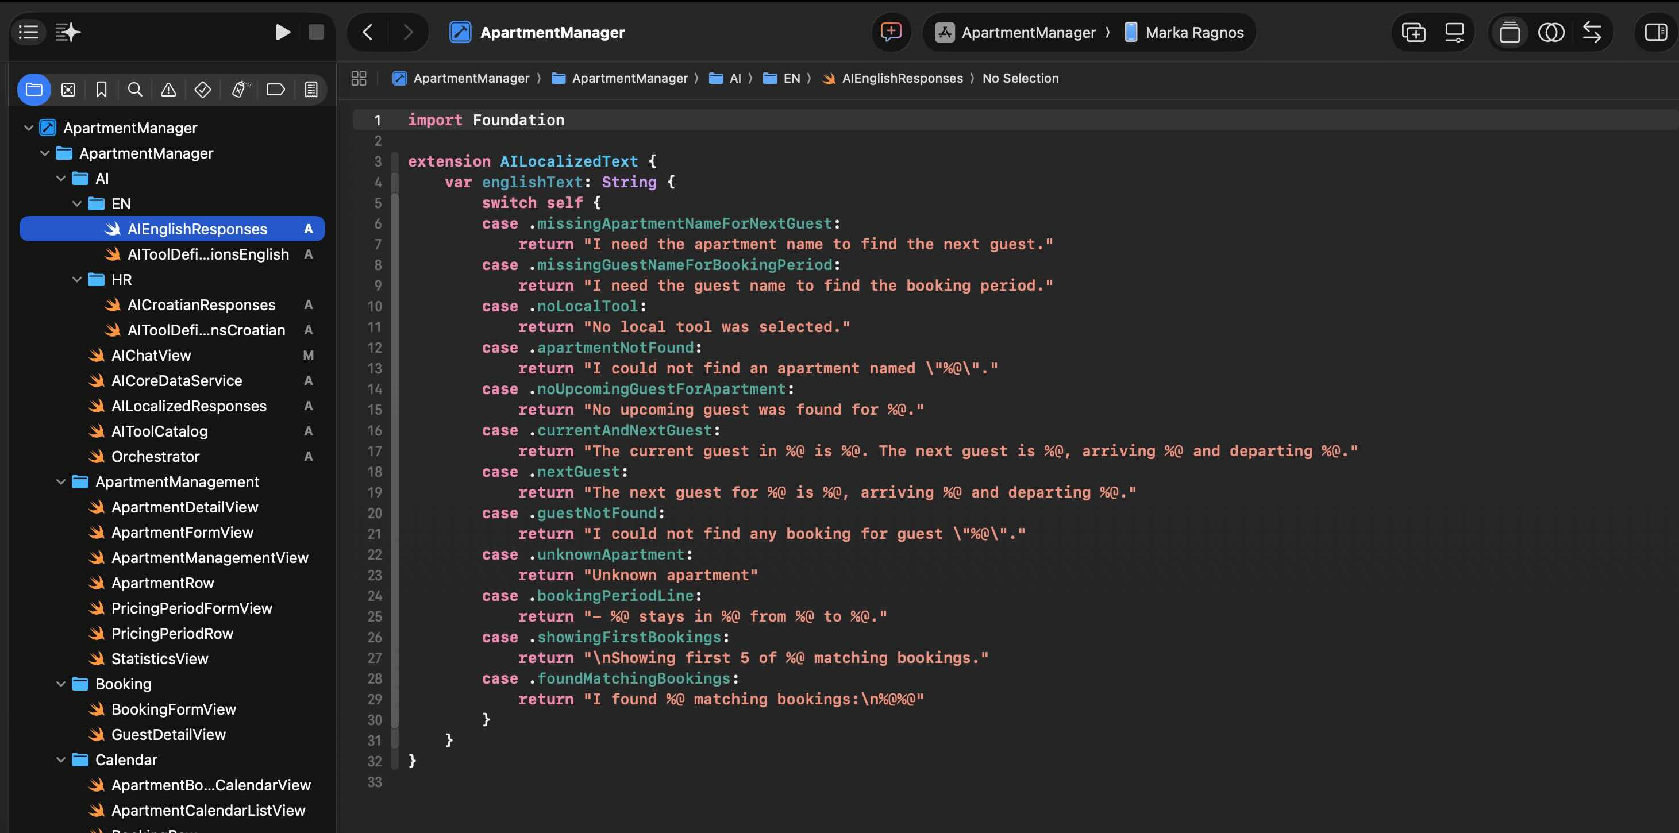Show the issue navigator warning icon

click(x=168, y=90)
